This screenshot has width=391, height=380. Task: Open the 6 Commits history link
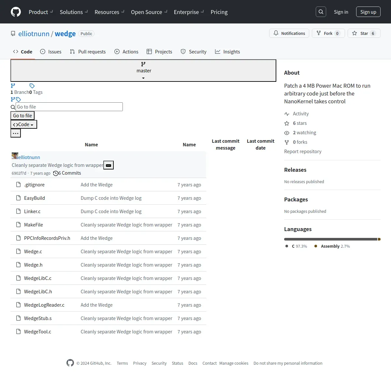coord(67,173)
